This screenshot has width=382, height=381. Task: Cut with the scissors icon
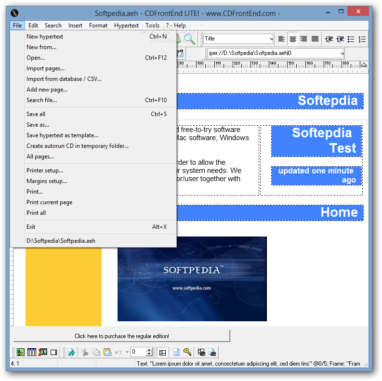click(85, 352)
